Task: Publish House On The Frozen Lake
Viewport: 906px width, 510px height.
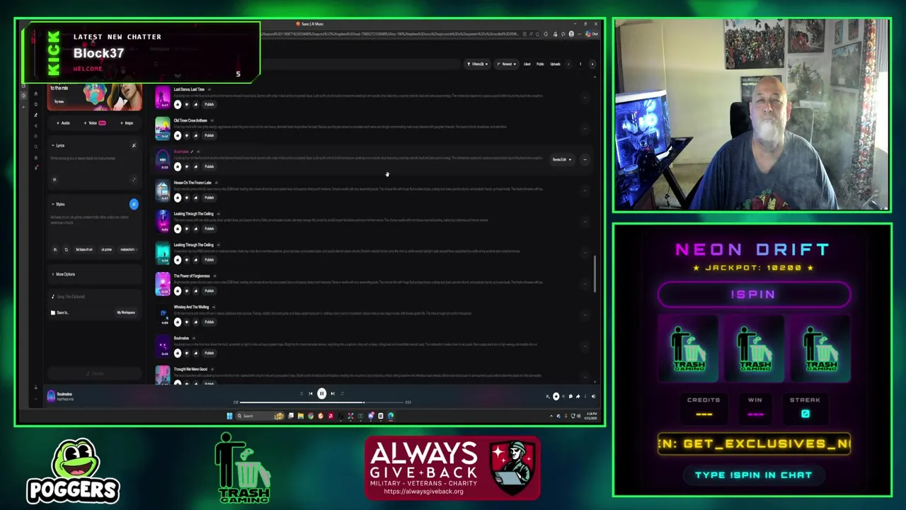Action: [x=209, y=198]
